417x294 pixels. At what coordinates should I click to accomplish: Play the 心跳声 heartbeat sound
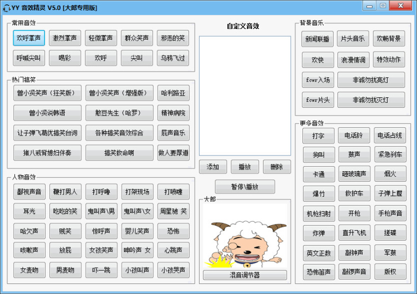coord(173,250)
